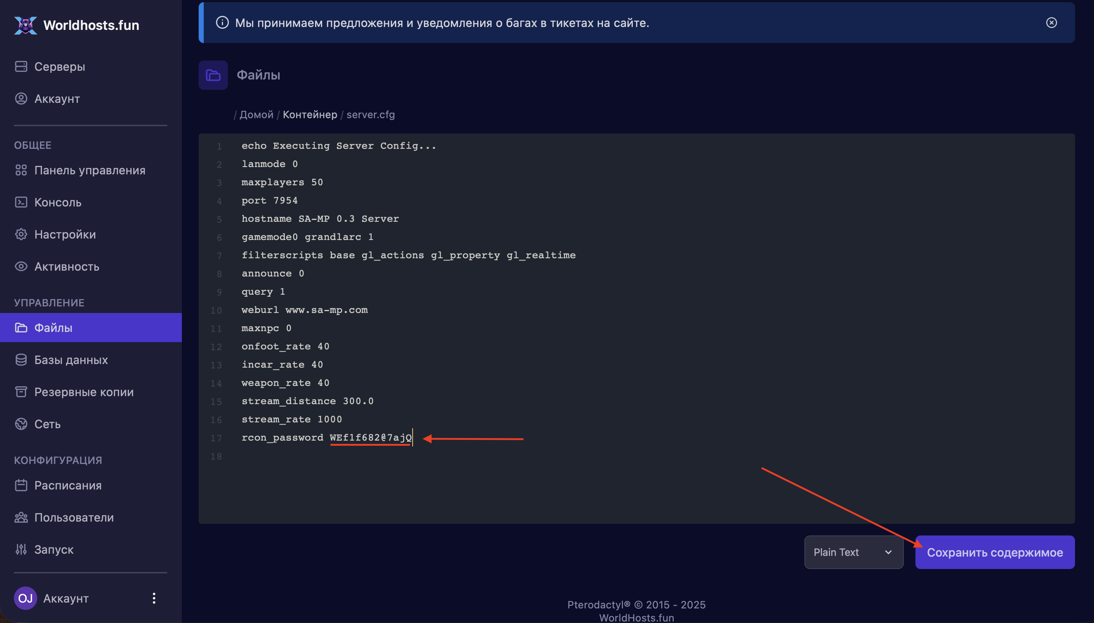1094x623 pixels.
Task: Click the Сеть globe icon
Action: (x=21, y=423)
